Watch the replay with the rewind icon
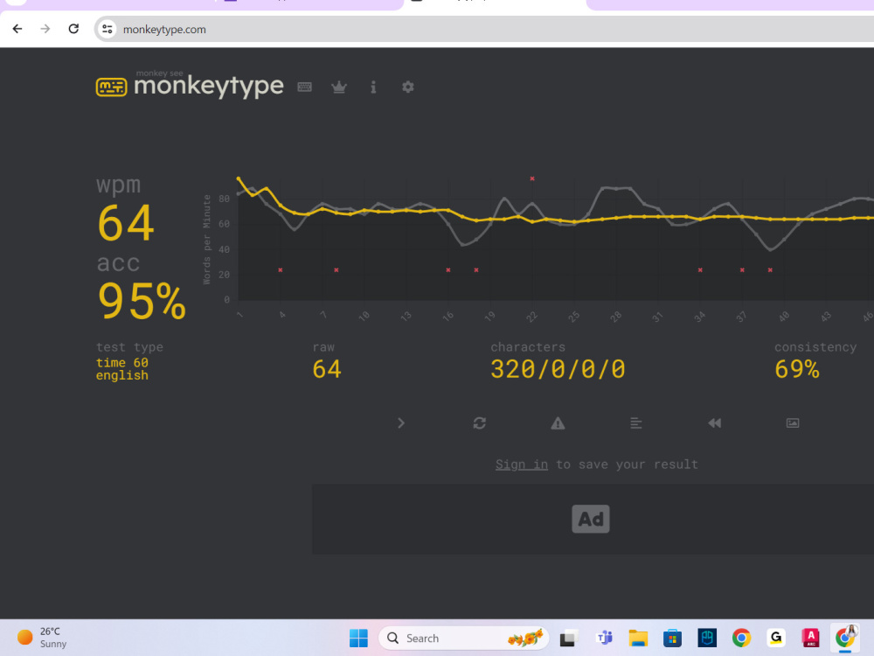This screenshot has width=874, height=656. click(715, 423)
